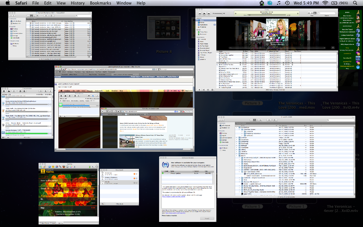This screenshot has width=363, height=227.
Task: Sort iTunes songs by Artist column
Action: click(x=261, y=51)
